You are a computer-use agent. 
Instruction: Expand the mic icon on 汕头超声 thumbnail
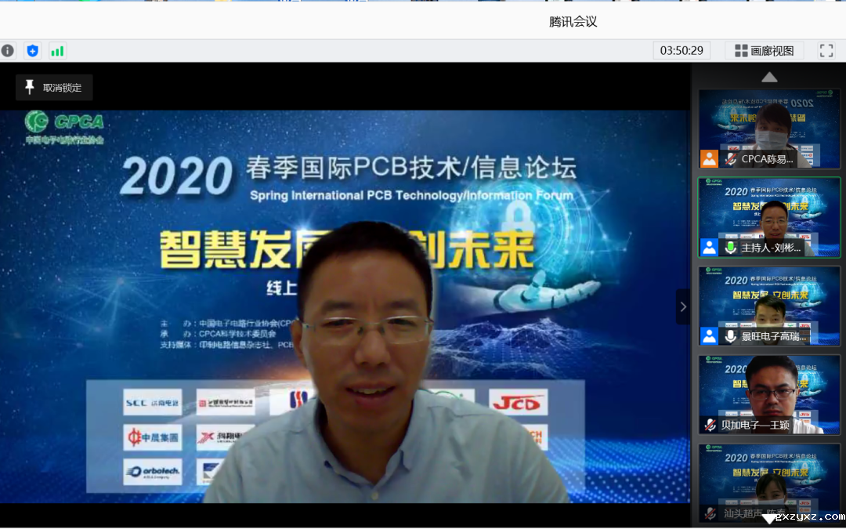(710, 513)
